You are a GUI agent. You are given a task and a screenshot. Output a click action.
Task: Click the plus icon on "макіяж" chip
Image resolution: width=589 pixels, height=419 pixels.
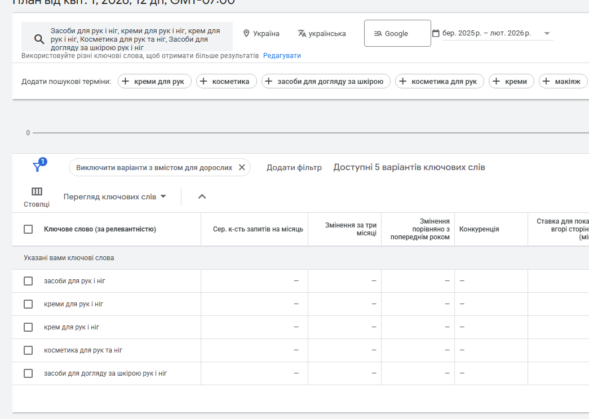pos(546,82)
